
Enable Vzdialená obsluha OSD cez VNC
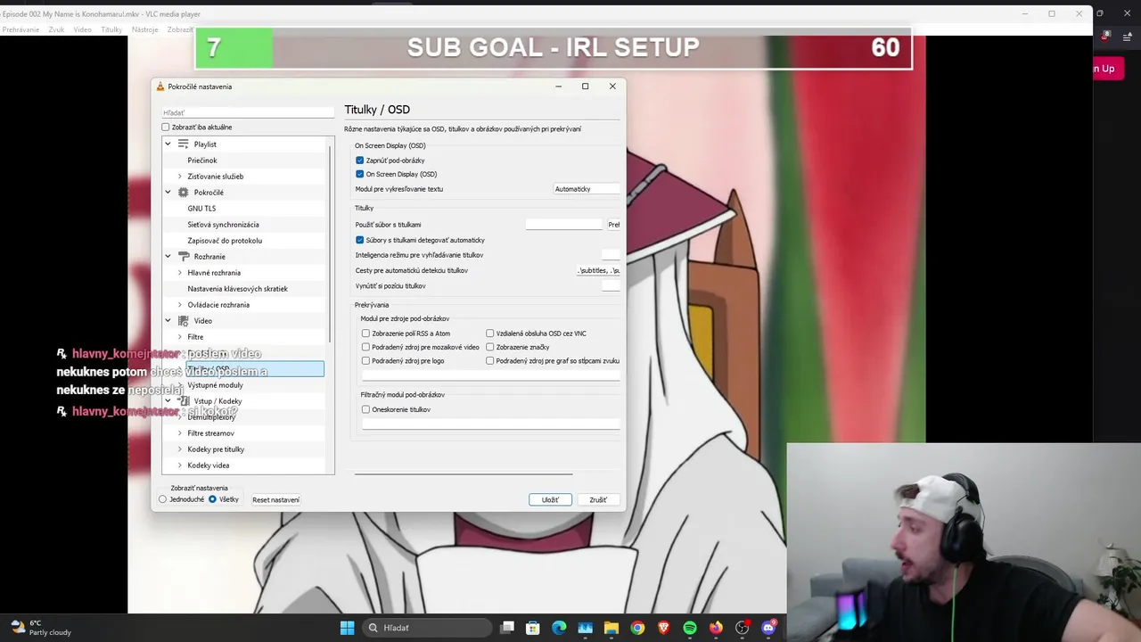point(490,333)
